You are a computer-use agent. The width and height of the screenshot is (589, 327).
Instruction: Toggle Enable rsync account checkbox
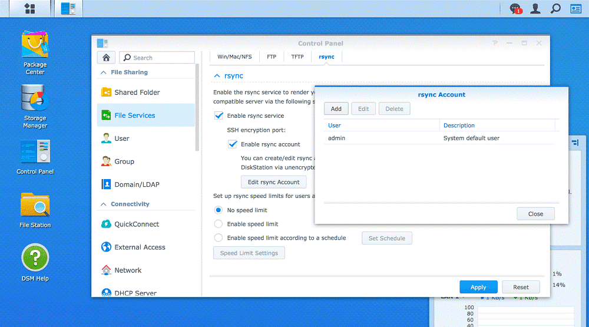tap(233, 144)
